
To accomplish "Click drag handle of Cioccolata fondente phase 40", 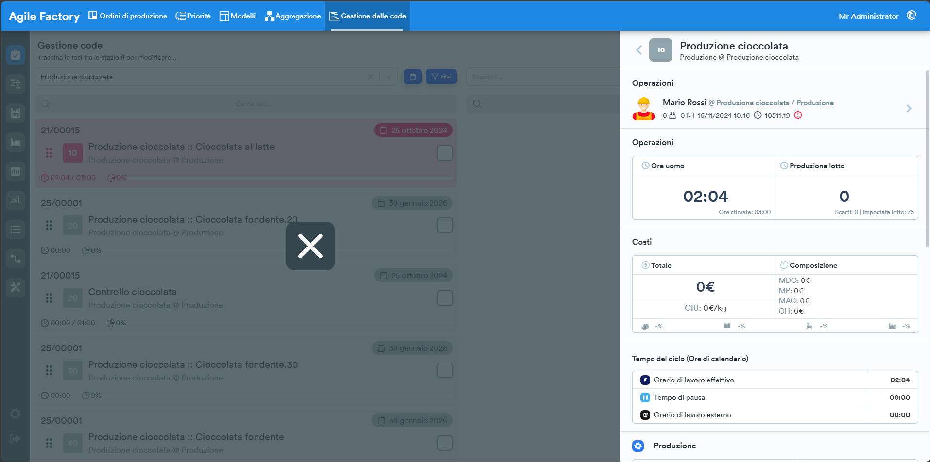I will [x=49, y=443].
